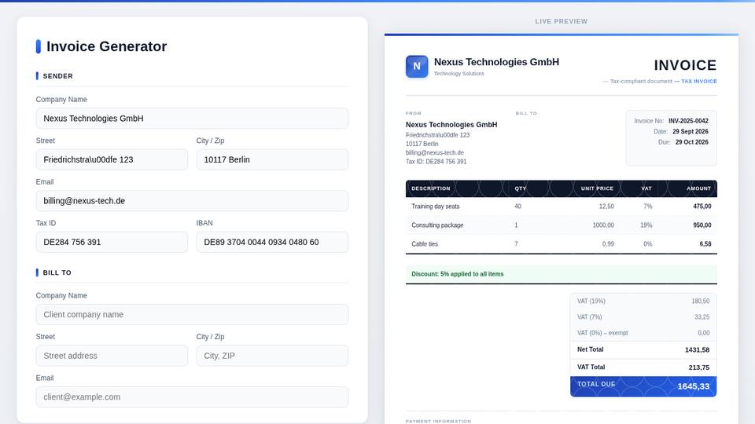Click the Invoice Generator heading

tap(106, 46)
